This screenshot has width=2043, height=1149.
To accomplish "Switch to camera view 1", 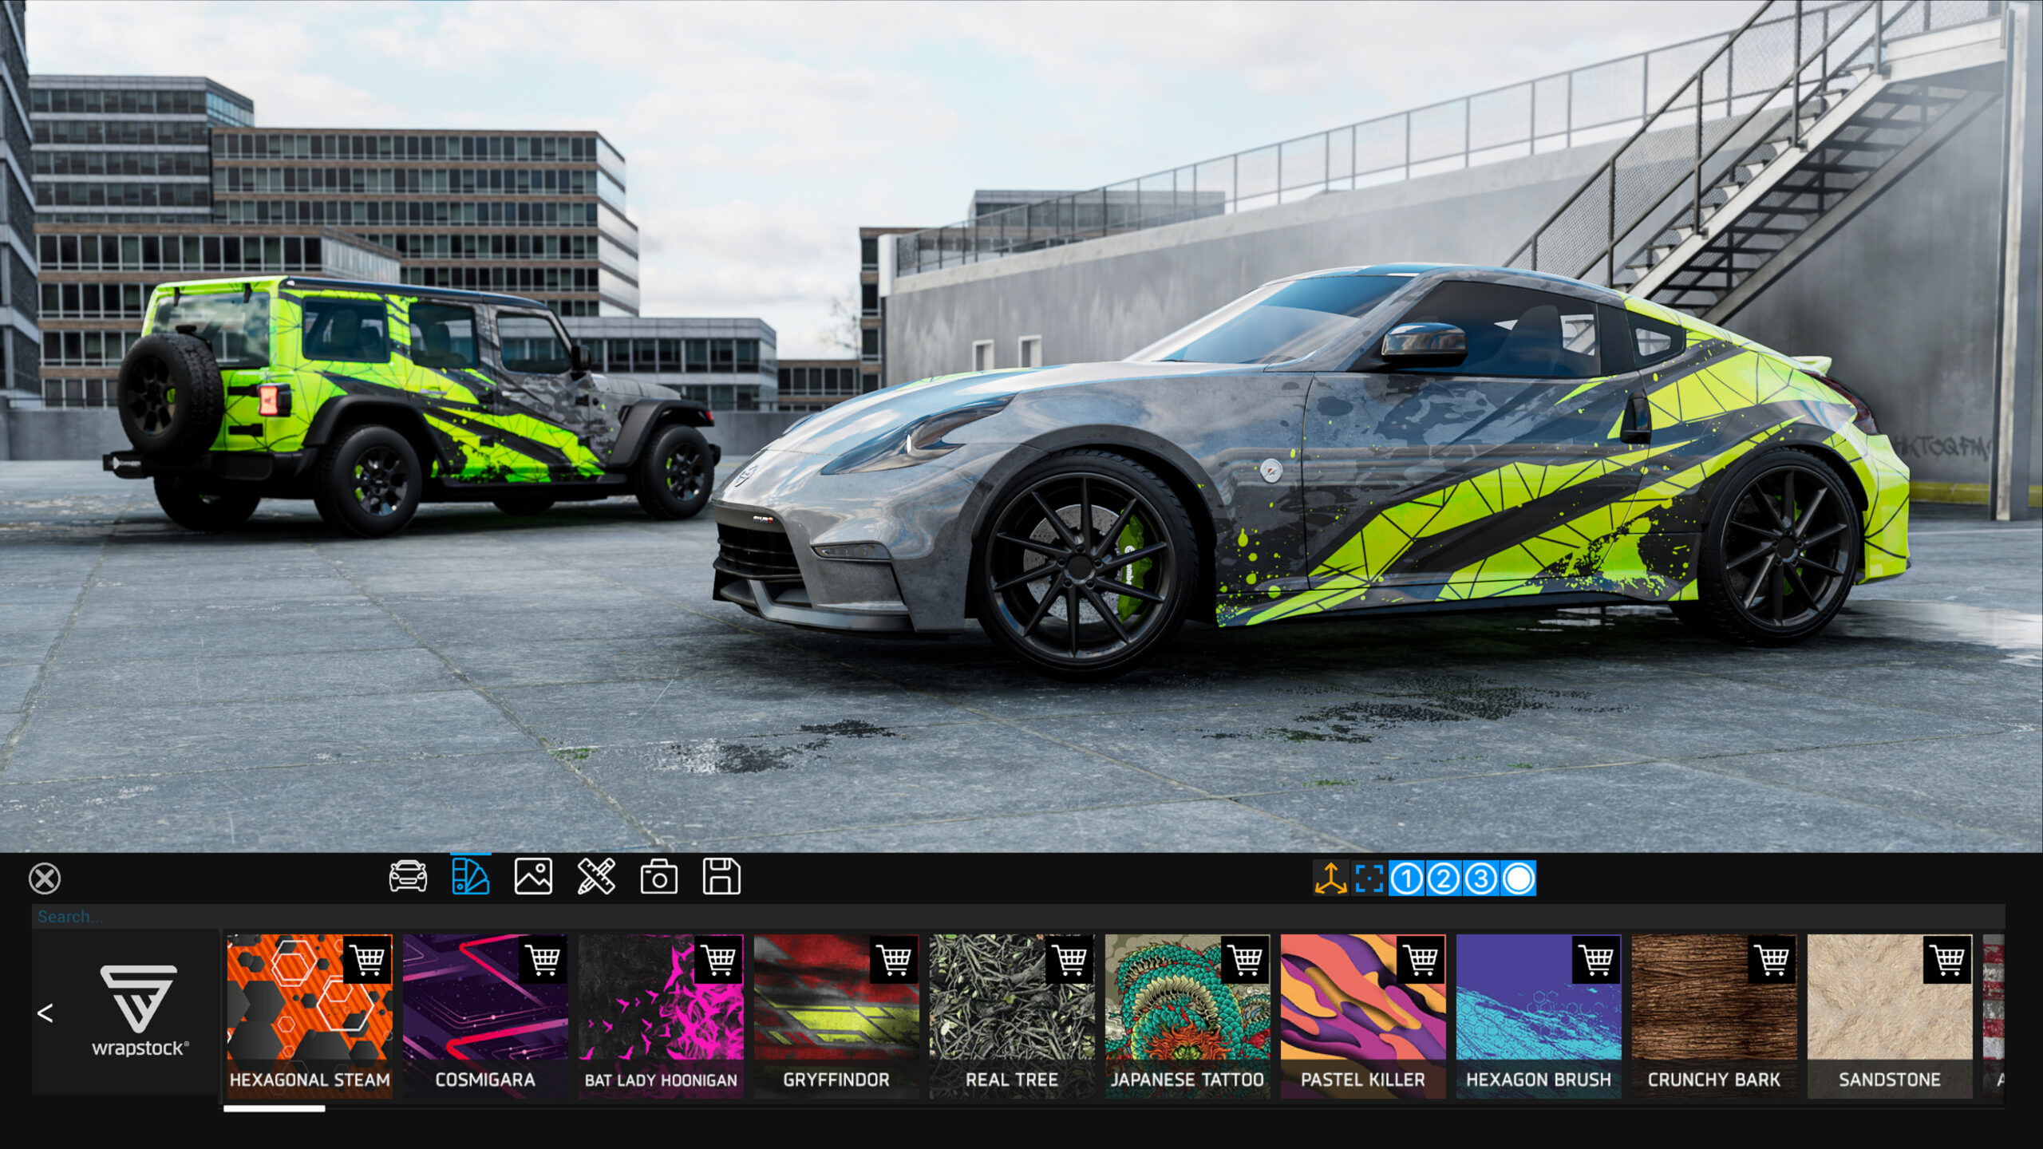I will (1406, 879).
